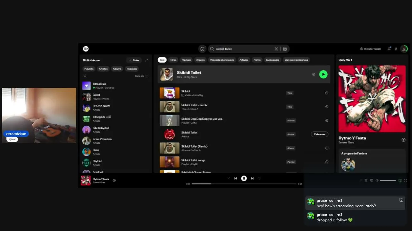Filter library by Albums chip

click(x=117, y=69)
